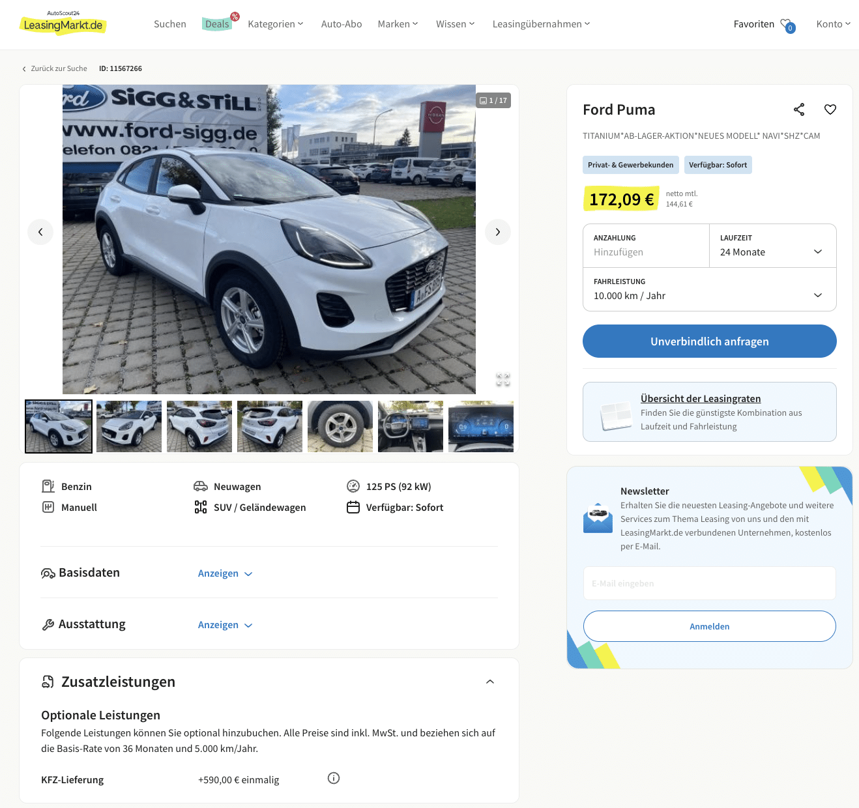Expand Basisdaten via Anzeigen
The image size is (859, 808).
point(225,573)
